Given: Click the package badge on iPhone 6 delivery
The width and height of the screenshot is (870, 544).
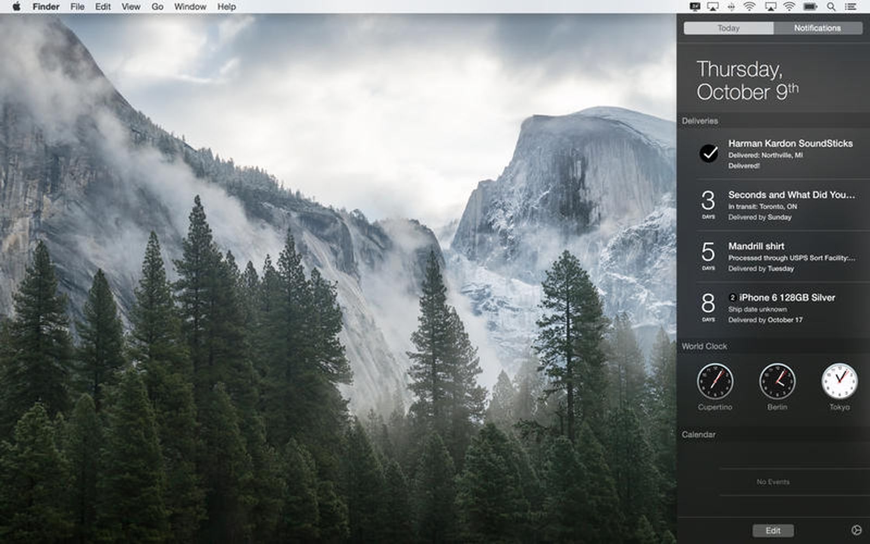Looking at the screenshot, I should pyautogui.click(x=732, y=298).
